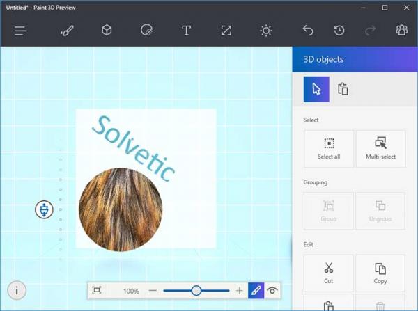Open the Remix 3D community icon
Viewport: 418px width, 311px height.
coord(402,31)
